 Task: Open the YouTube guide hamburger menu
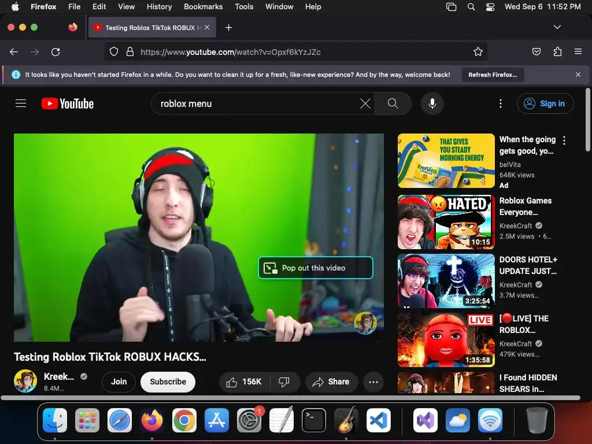[21, 103]
